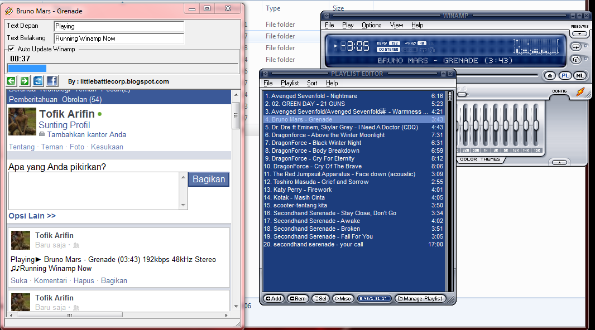Open Playlist Editor Playlist menu
595x330 pixels.
point(290,83)
